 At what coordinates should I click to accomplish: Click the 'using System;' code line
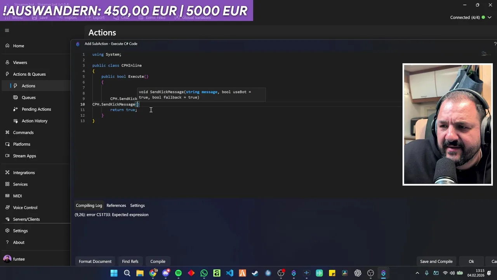click(x=107, y=54)
